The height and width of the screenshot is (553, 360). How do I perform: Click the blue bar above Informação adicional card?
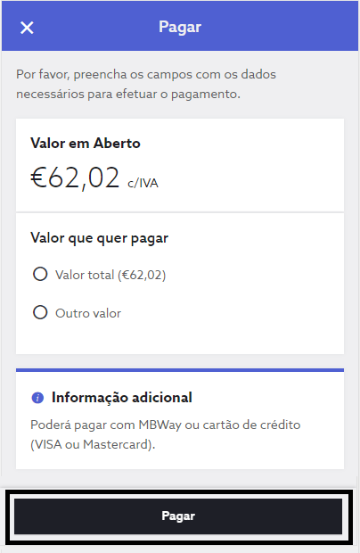(x=180, y=370)
